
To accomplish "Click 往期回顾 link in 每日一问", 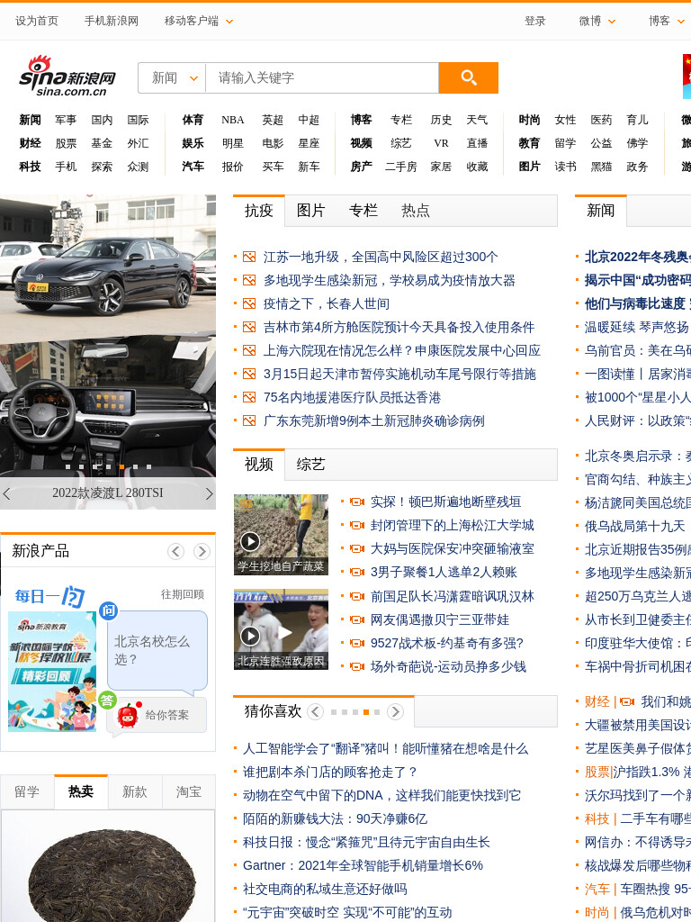I will pos(183,594).
